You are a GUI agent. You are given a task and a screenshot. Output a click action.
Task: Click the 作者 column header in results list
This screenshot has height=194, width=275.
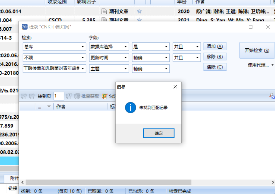click(x=81, y=107)
